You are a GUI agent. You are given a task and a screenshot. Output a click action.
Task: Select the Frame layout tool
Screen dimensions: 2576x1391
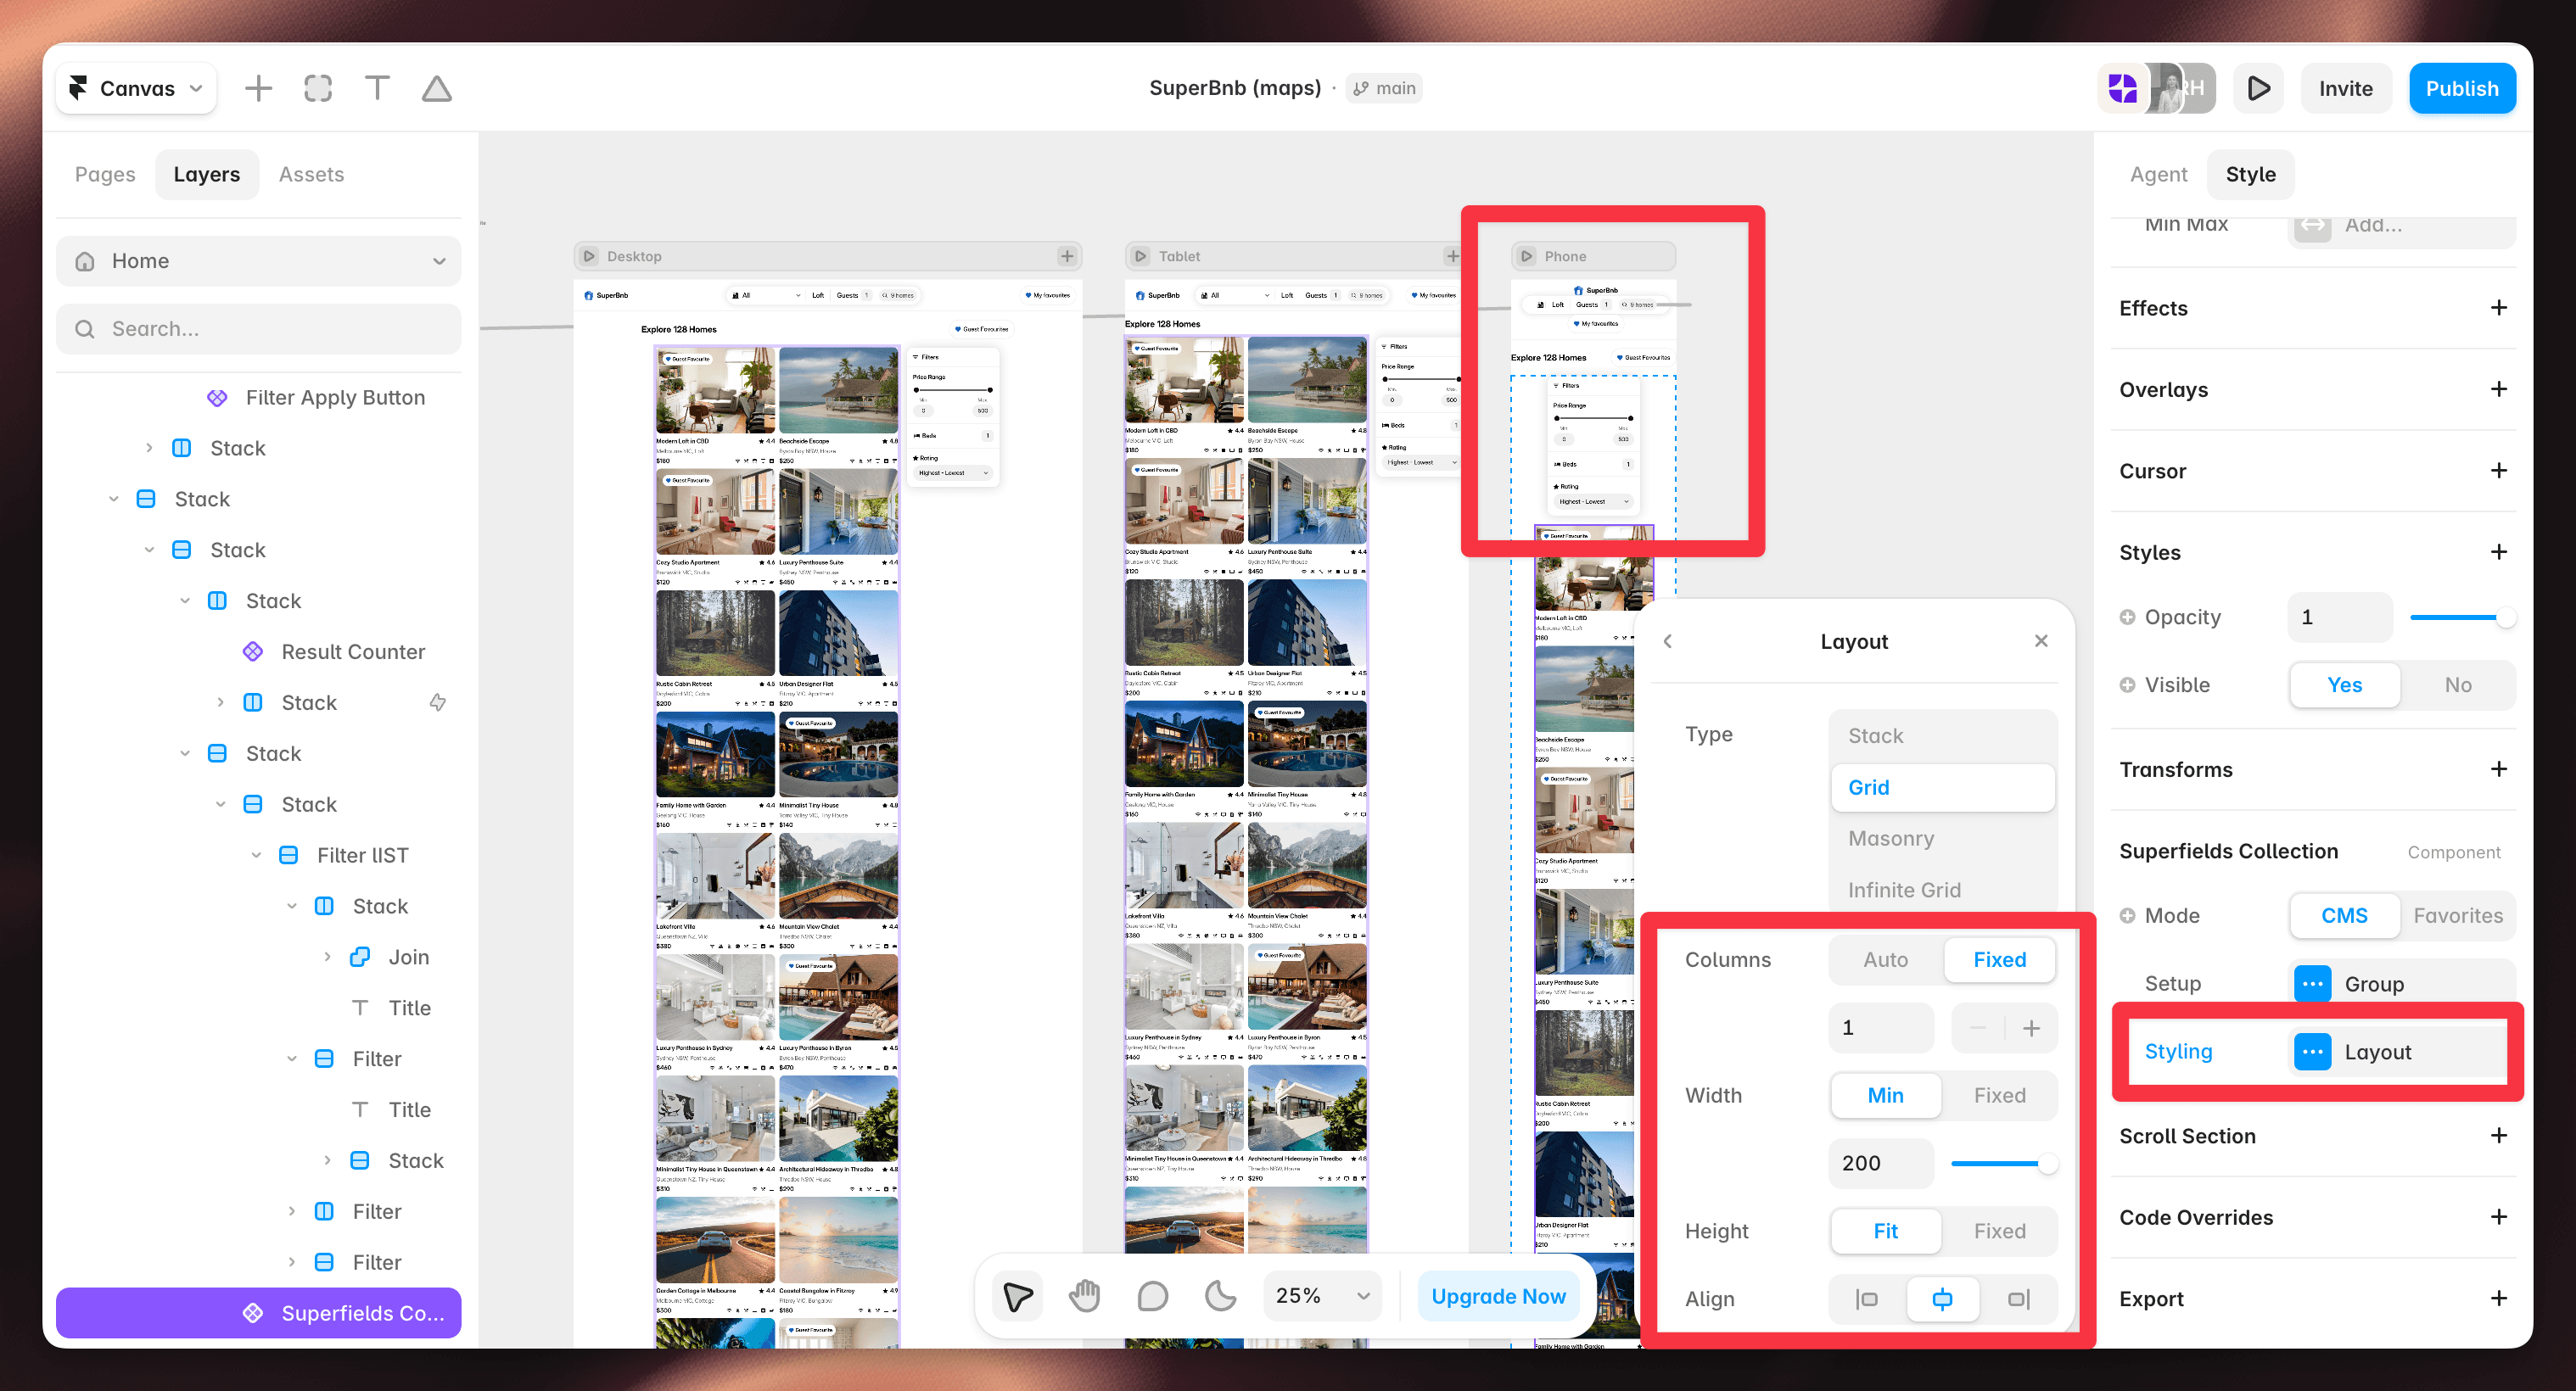318,88
